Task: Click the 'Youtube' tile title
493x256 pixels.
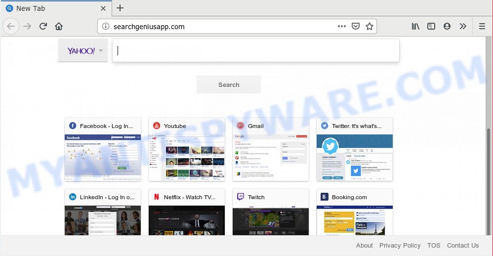Action: click(x=175, y=126)
